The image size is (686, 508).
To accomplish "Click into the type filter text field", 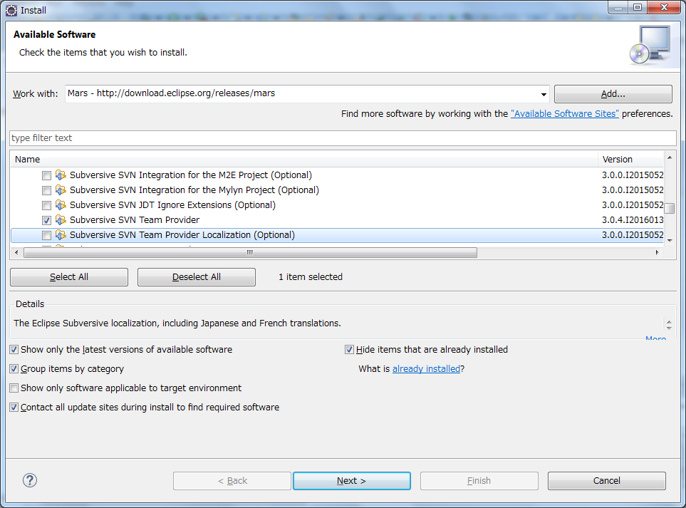I will click(x=343, y=138).
